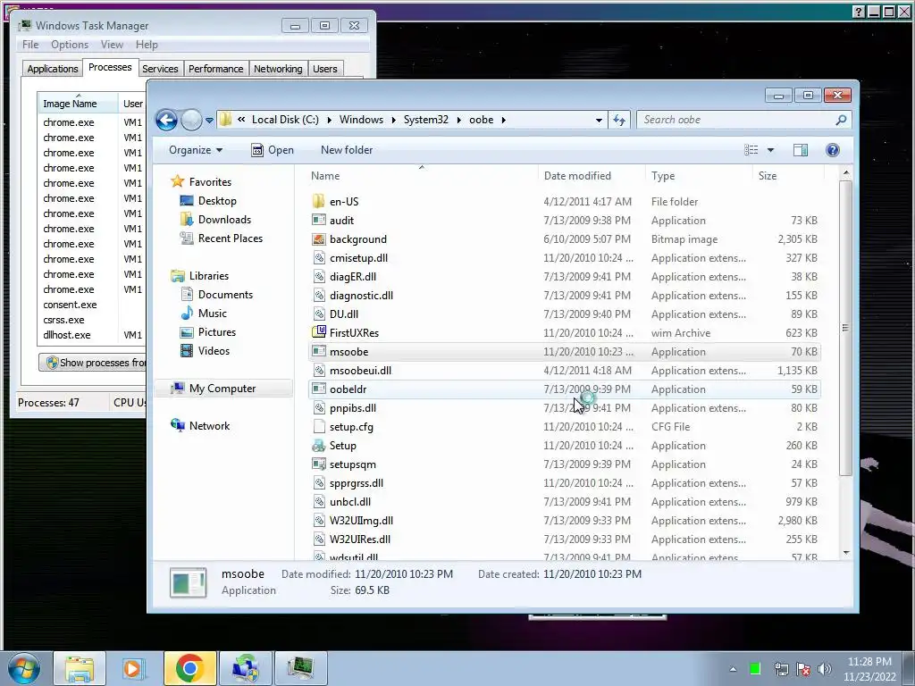
Task: Select the background bitmap image icon
Action: coord(319,239)
